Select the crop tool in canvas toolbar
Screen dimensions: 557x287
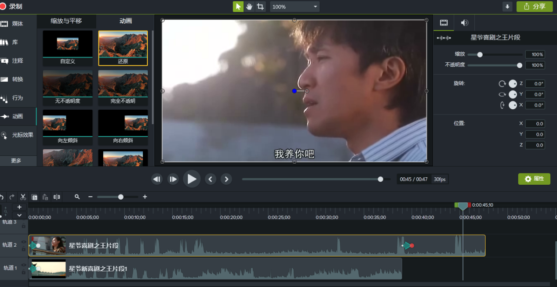point(260,7)
